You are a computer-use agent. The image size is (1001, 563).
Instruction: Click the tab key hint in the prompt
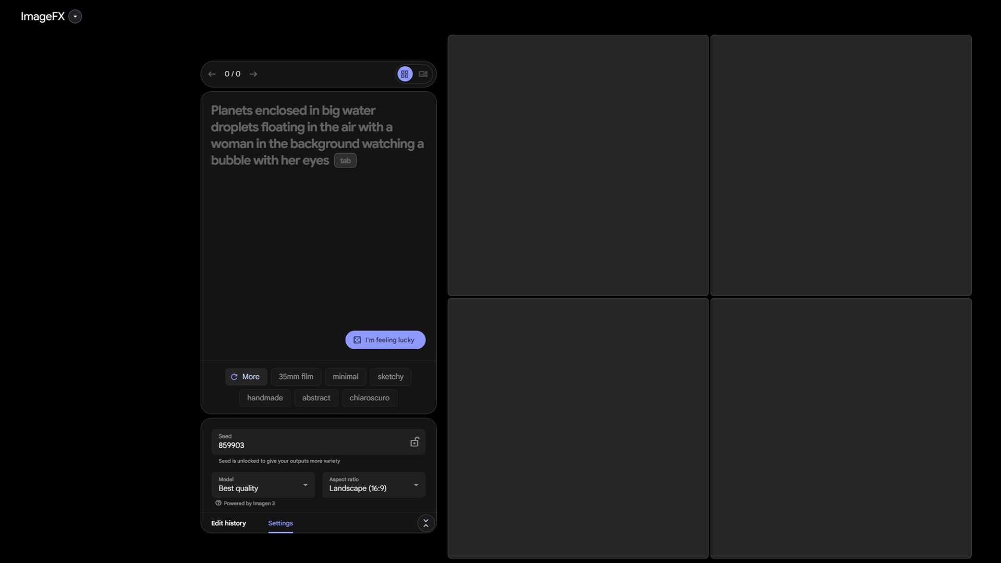[x=345, y=160]
